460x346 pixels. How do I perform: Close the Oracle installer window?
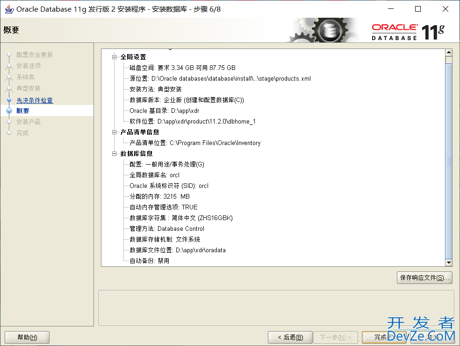(446, 9)
